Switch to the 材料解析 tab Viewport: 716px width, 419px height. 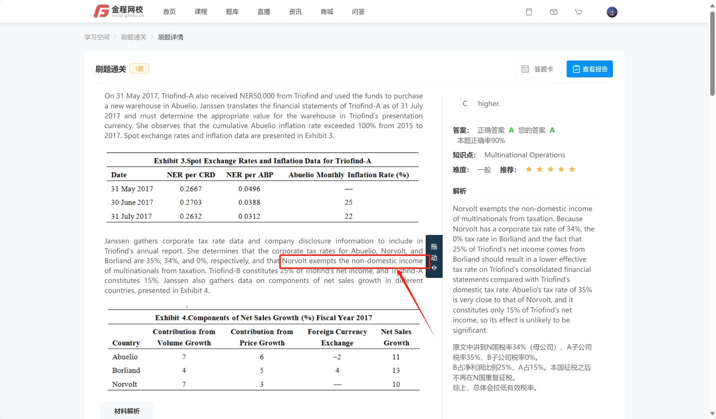point(127,411)
